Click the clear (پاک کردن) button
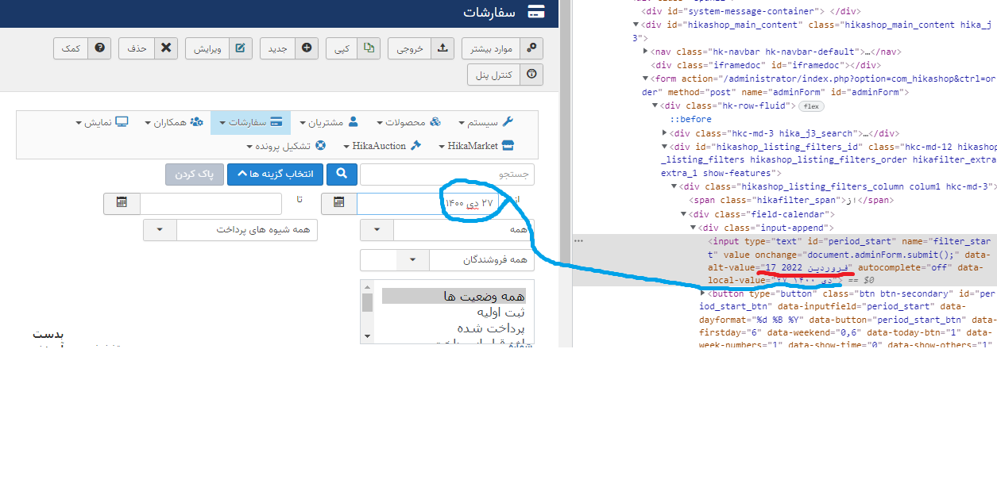Image resolution: width=997 pixels, height=487 pixels. pos(195,174)
